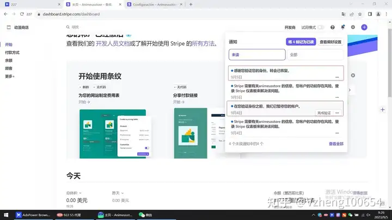The height and width of the screenshot is (220, 392).
Task: Click the plus icon at right edge
Action: point(382,110)
